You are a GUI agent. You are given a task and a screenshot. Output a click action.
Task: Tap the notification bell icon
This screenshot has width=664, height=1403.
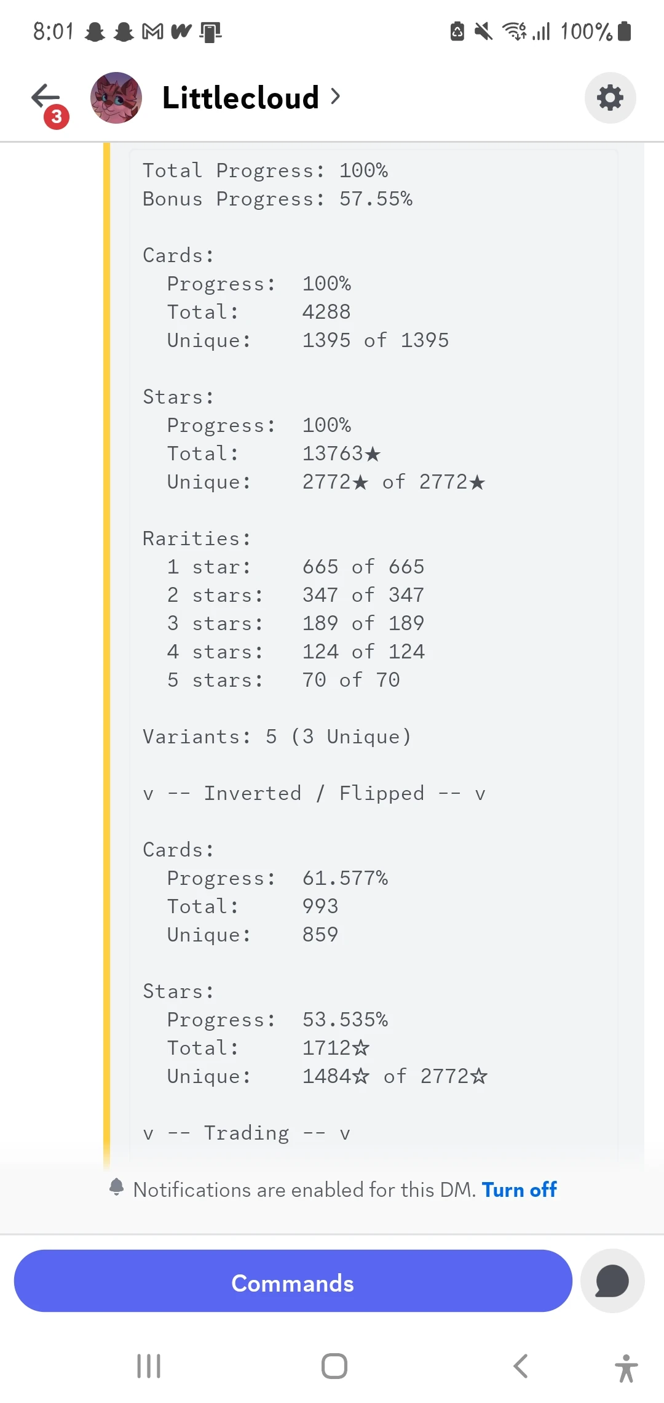116,1187
